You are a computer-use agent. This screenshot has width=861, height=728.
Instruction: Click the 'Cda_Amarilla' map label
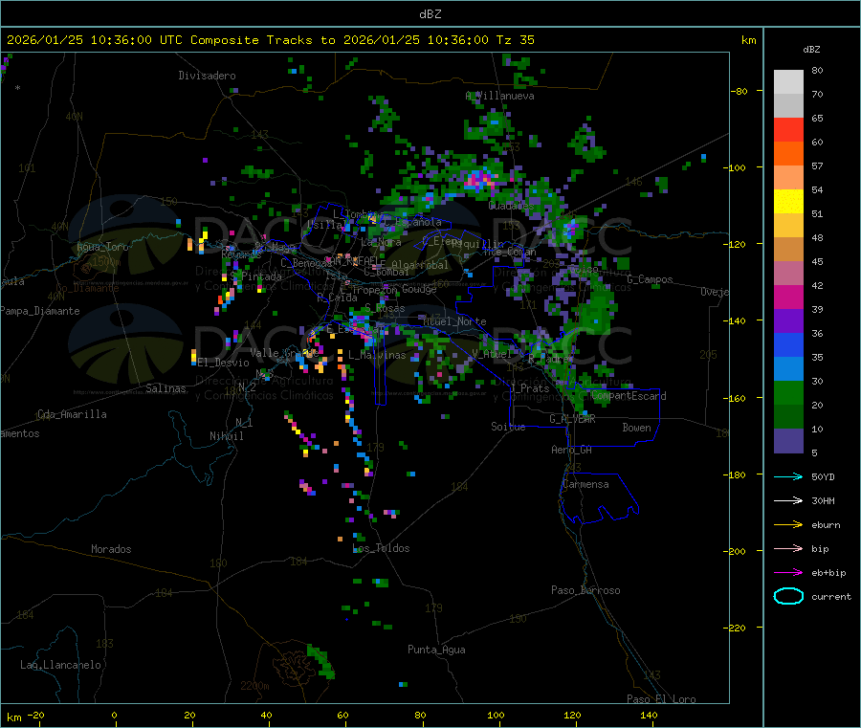72,414
